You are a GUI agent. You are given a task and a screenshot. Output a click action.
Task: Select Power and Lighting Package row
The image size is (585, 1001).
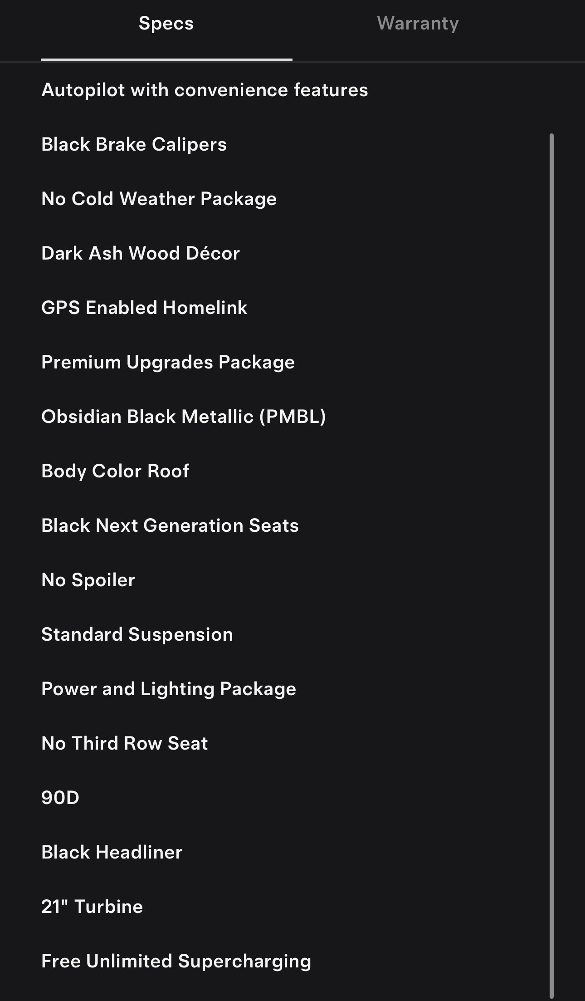point(169,689)
